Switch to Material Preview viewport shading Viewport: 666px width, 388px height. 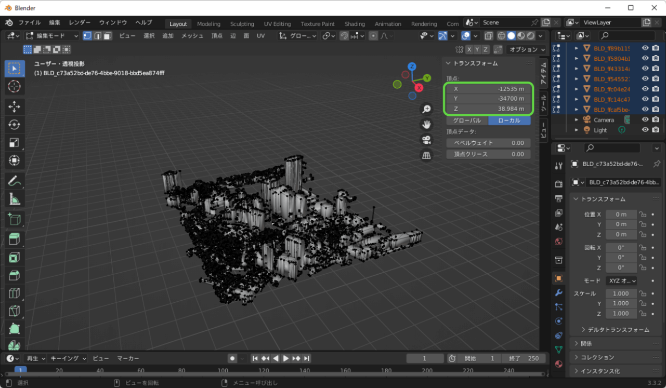pos(522,35)
